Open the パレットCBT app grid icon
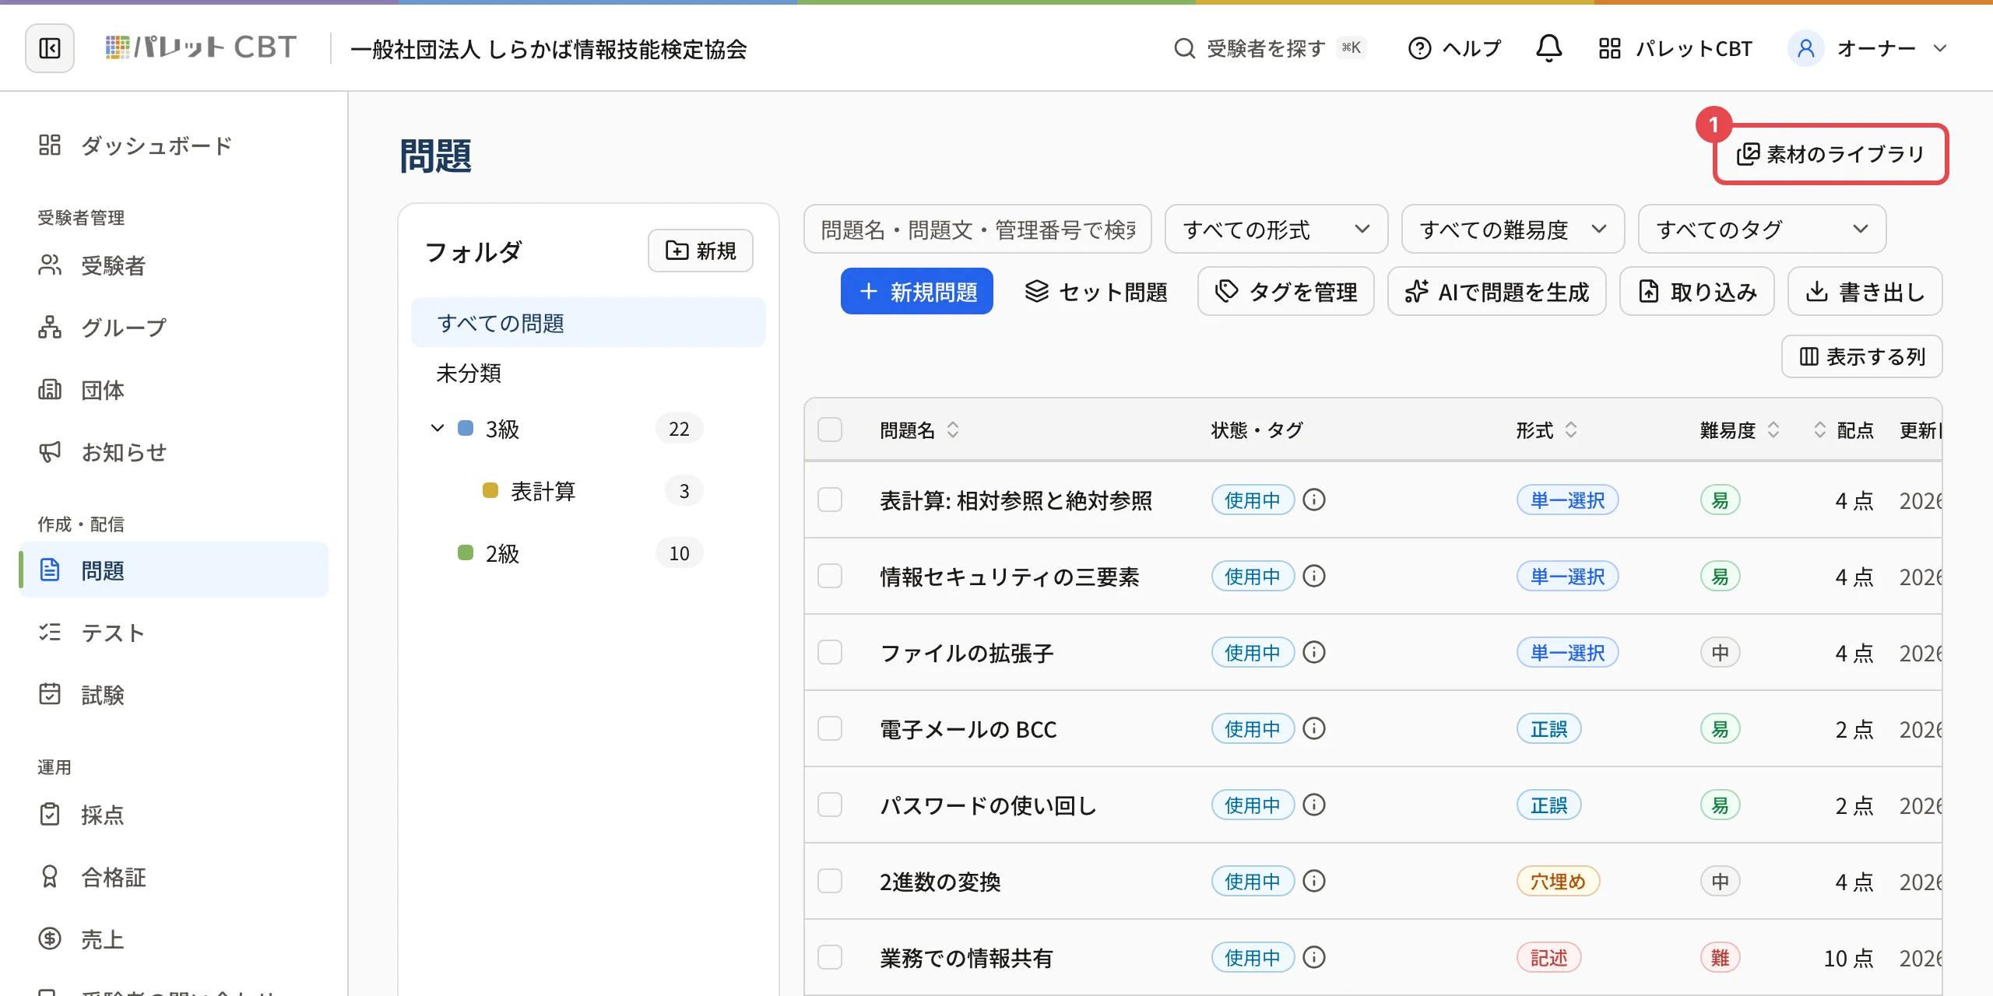 pyautogui.click(x=1610, y=48)
